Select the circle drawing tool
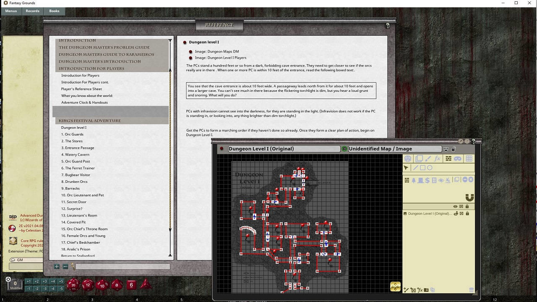The height and width of the screenshot is (302, 537). pyautogui.click(x=430, y=167)
